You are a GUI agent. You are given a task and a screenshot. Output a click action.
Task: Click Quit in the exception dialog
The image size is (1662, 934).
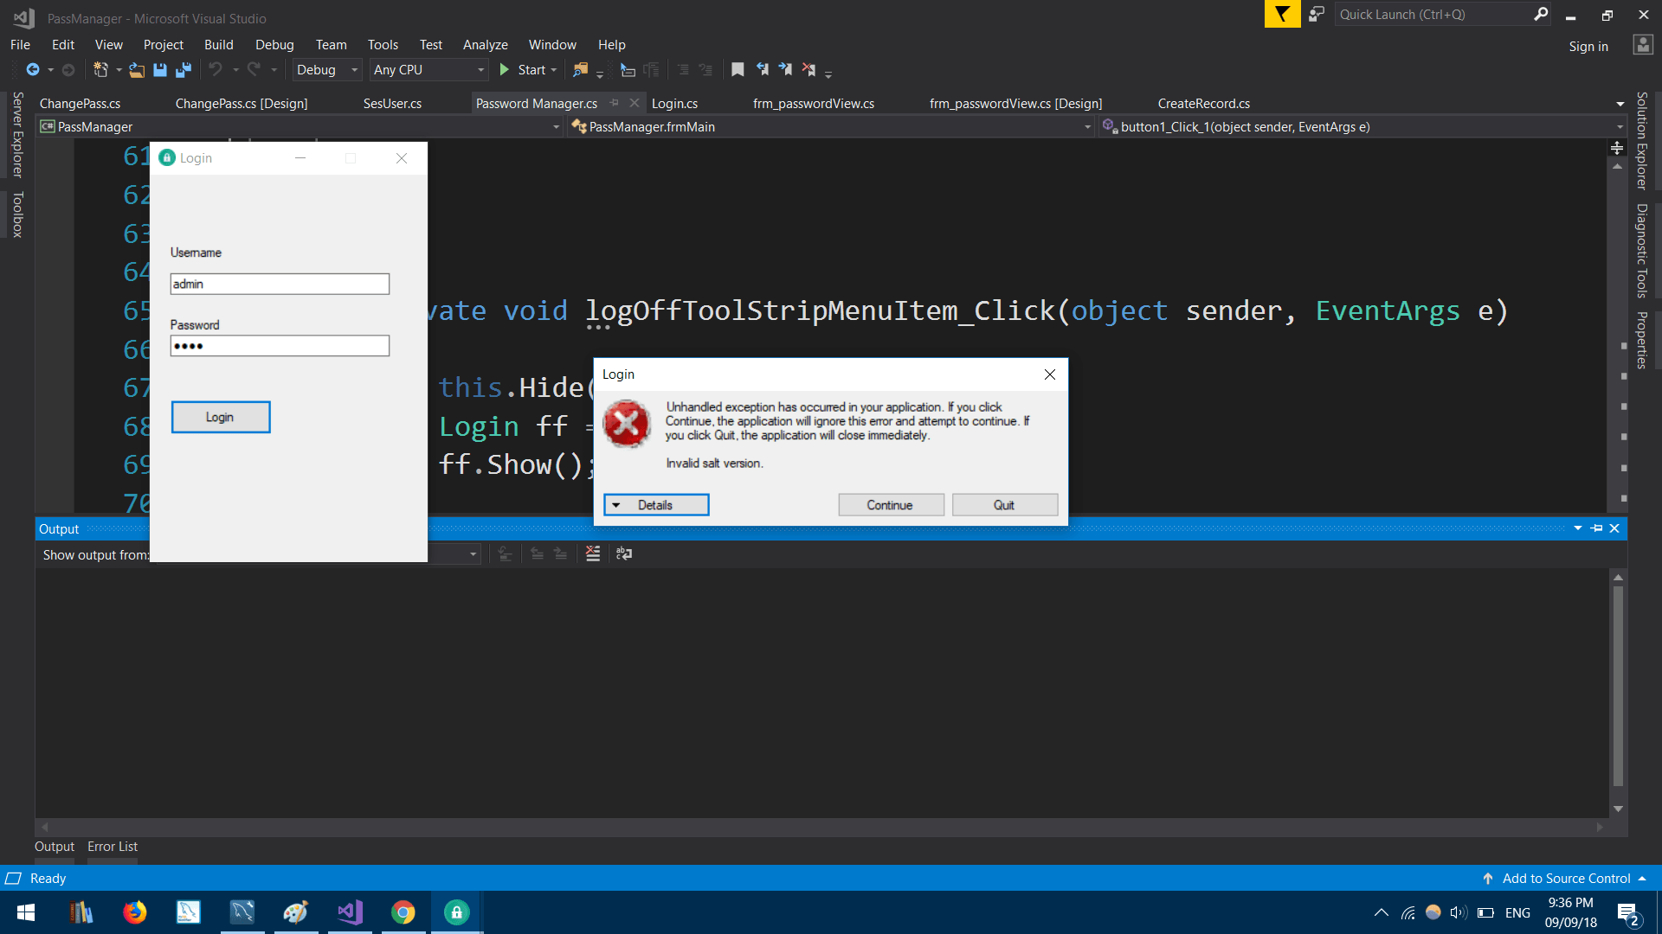(x=1004, y=505)
